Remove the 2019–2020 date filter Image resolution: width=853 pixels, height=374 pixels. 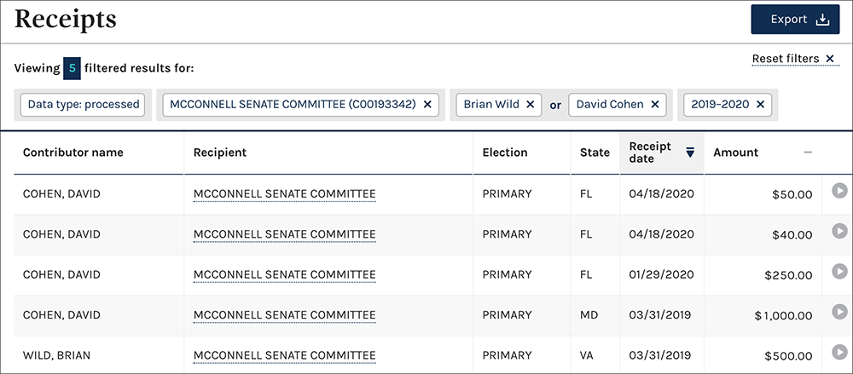[x=760, y=105]
